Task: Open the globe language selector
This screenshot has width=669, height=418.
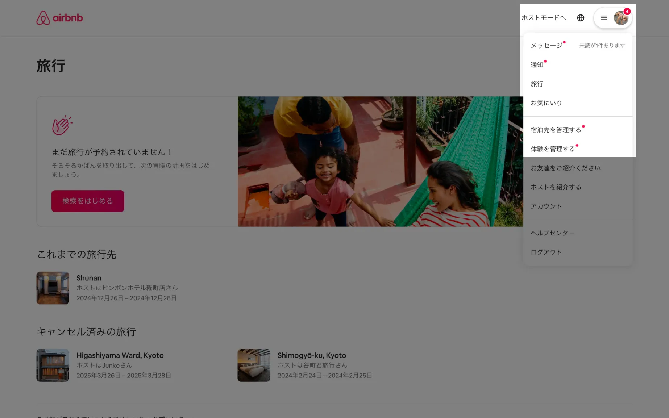Action: click(581, 18)
